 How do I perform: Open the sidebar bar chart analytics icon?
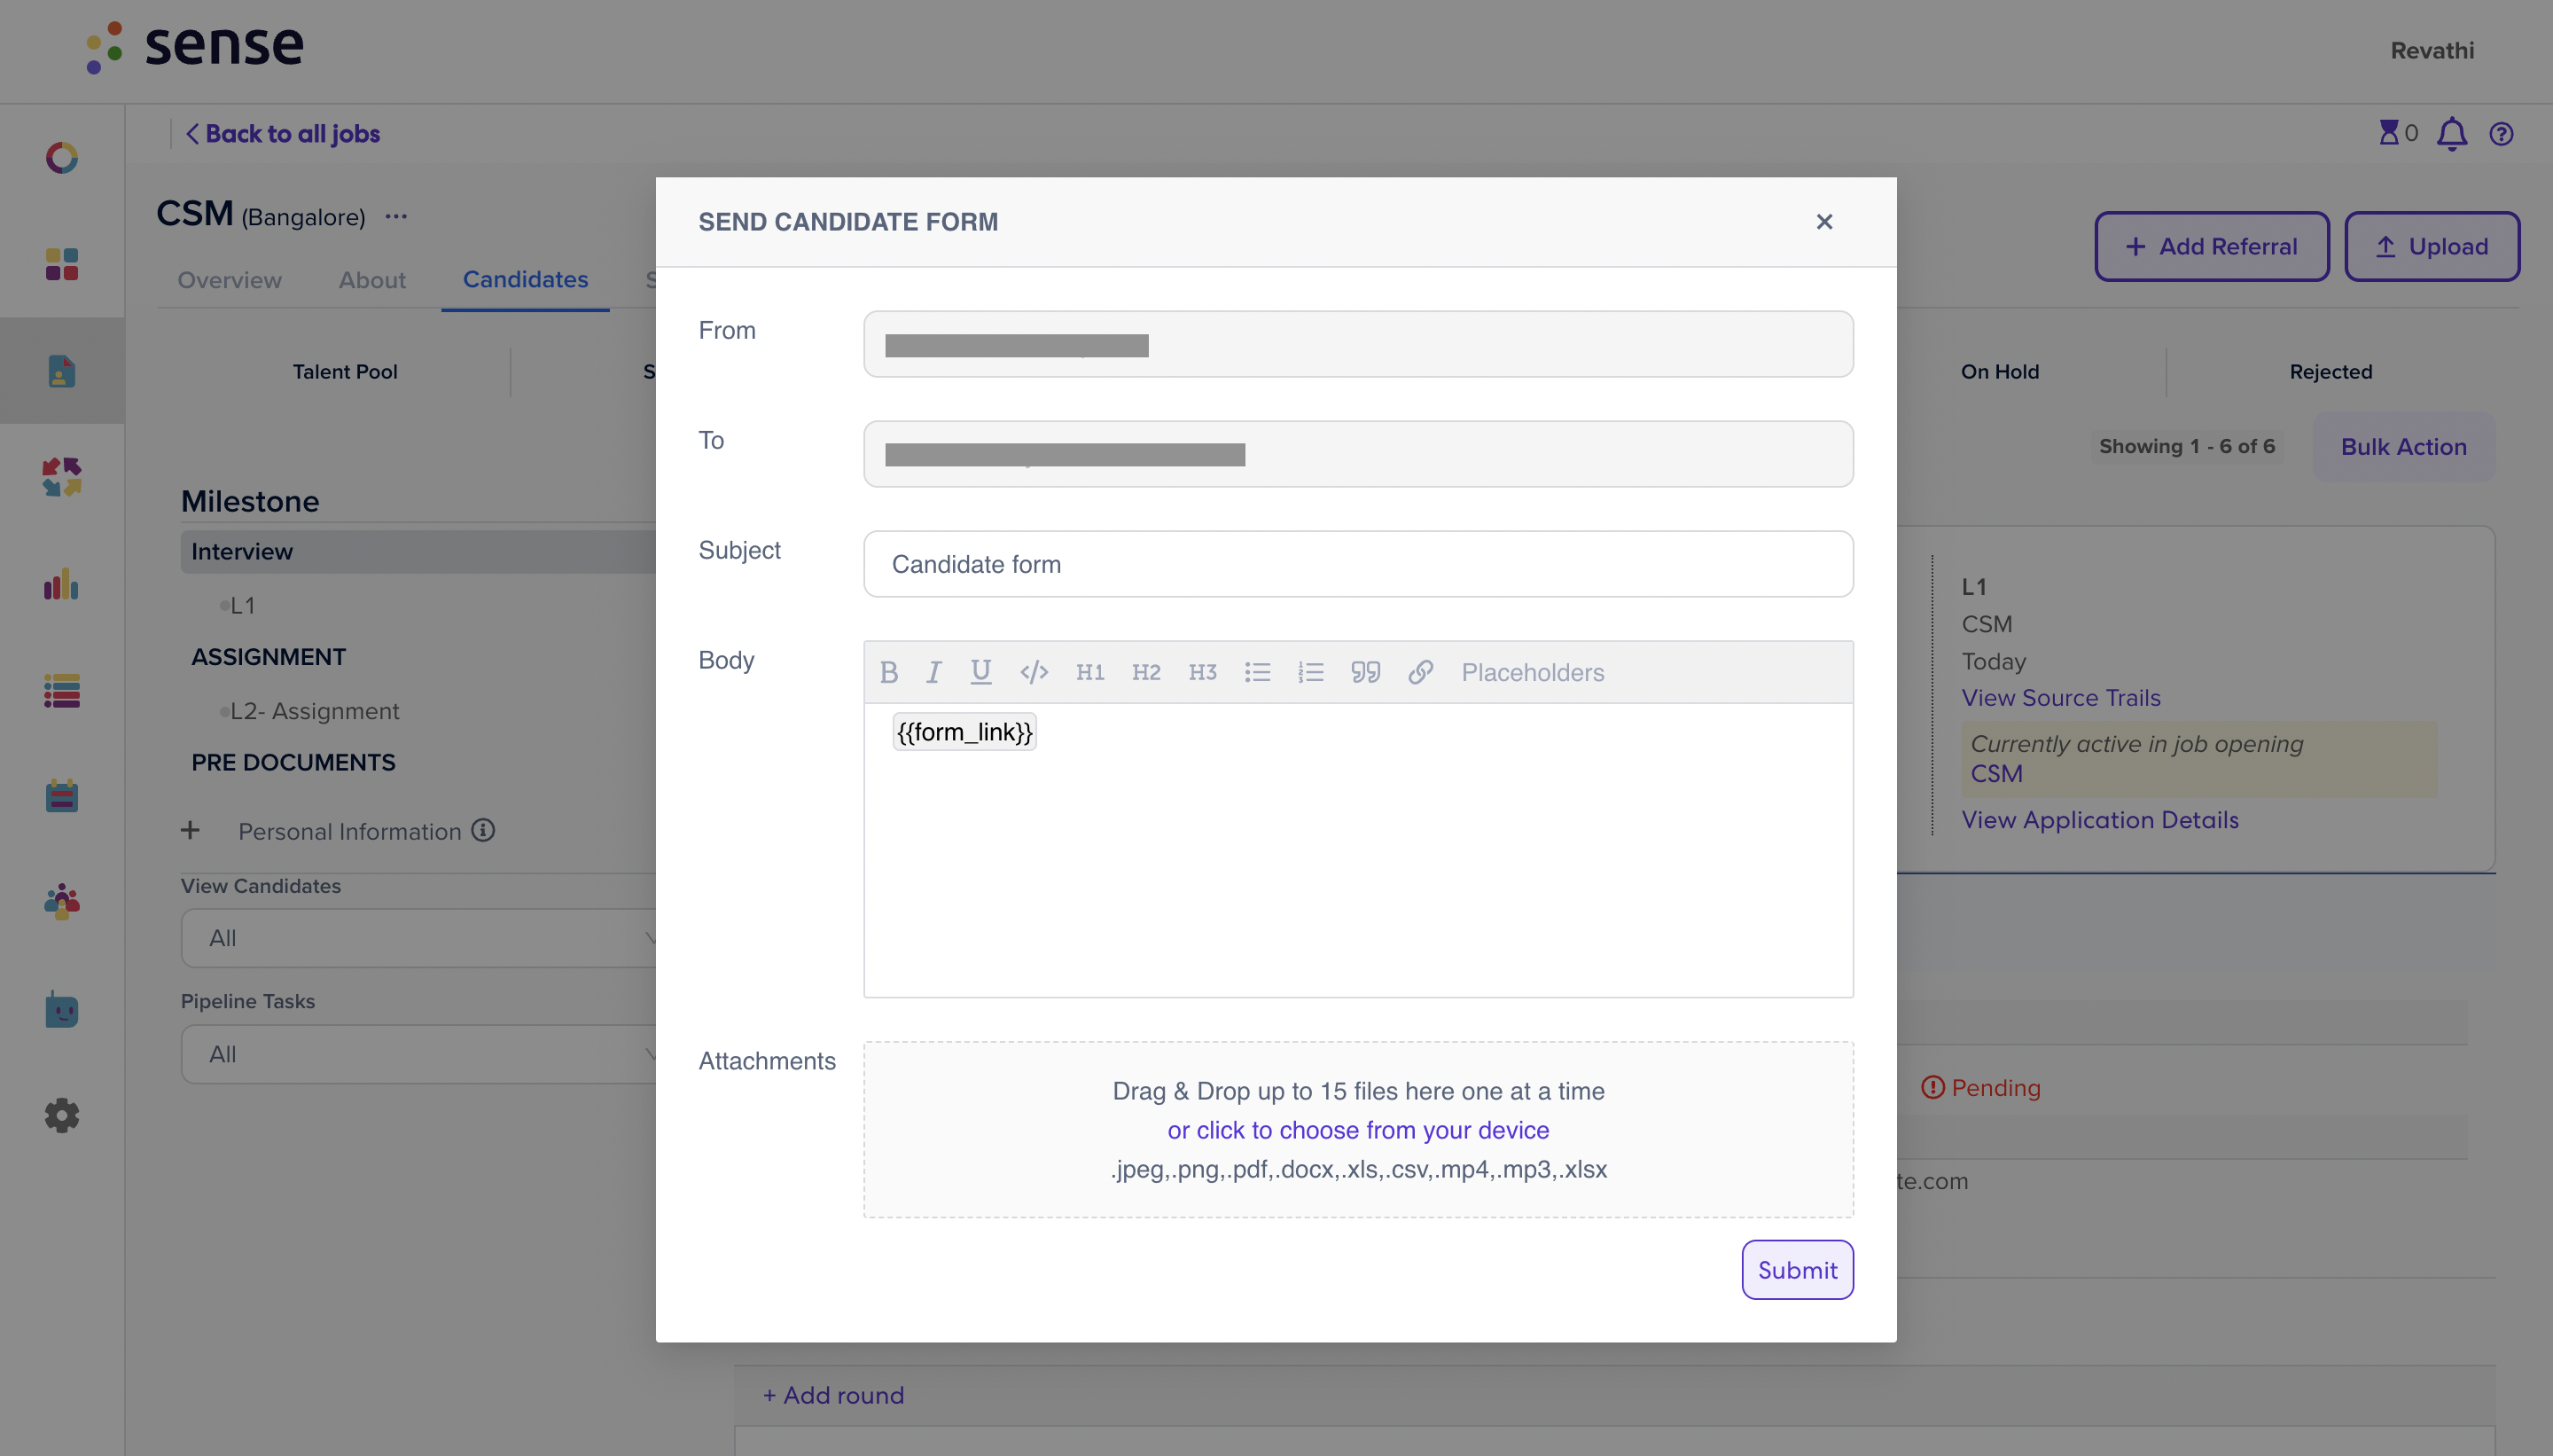click(62, 584)
